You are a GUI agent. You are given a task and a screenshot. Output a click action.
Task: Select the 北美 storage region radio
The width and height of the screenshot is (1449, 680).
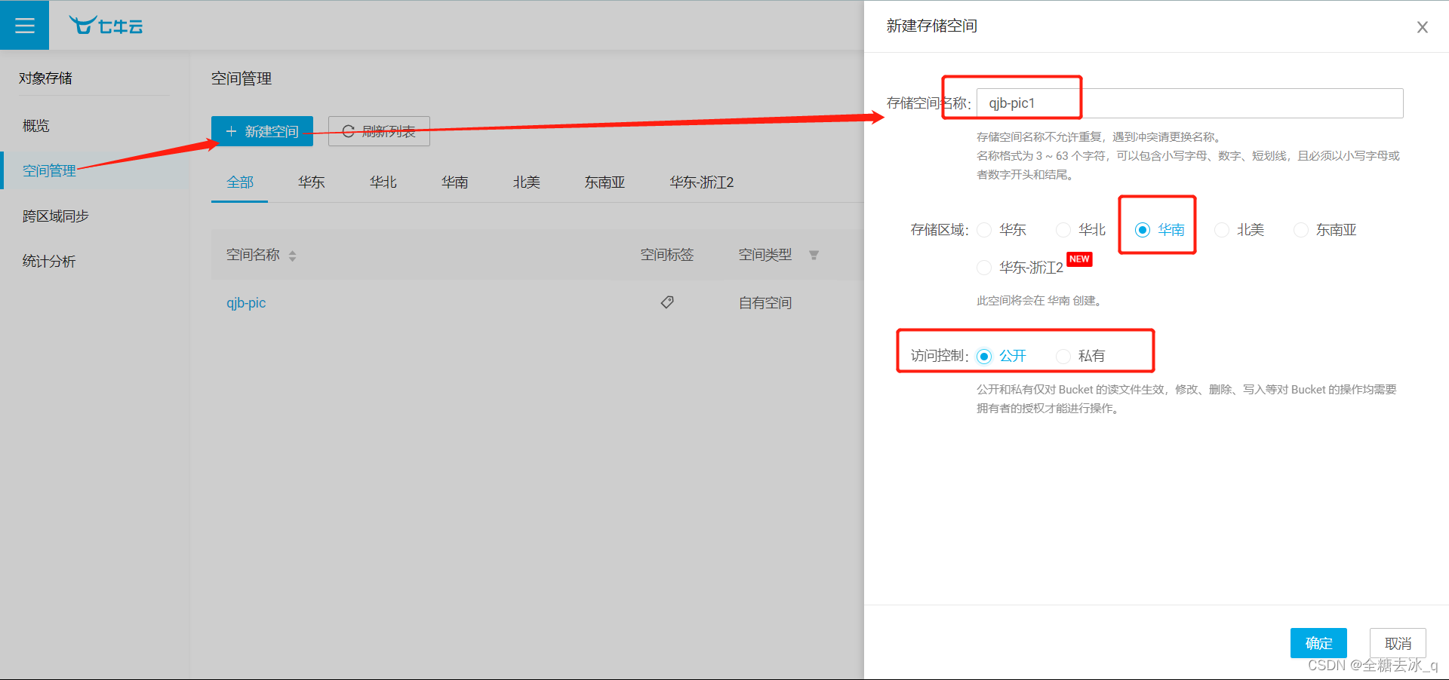point(1222,230)
